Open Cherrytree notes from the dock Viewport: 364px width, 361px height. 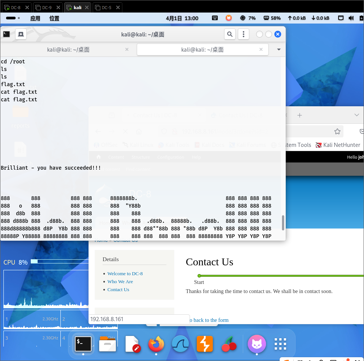229,344
